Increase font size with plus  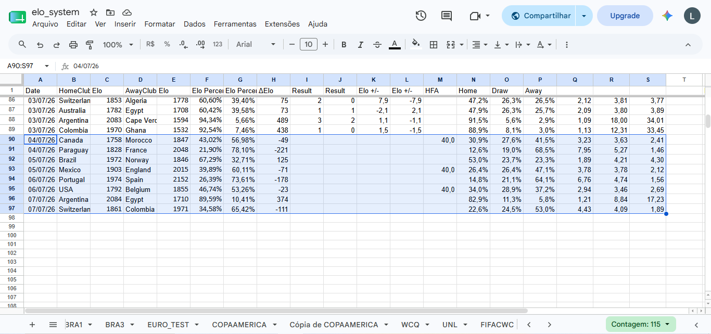pos(325,45)
